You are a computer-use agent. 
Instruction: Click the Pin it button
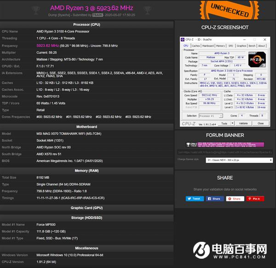255,199
